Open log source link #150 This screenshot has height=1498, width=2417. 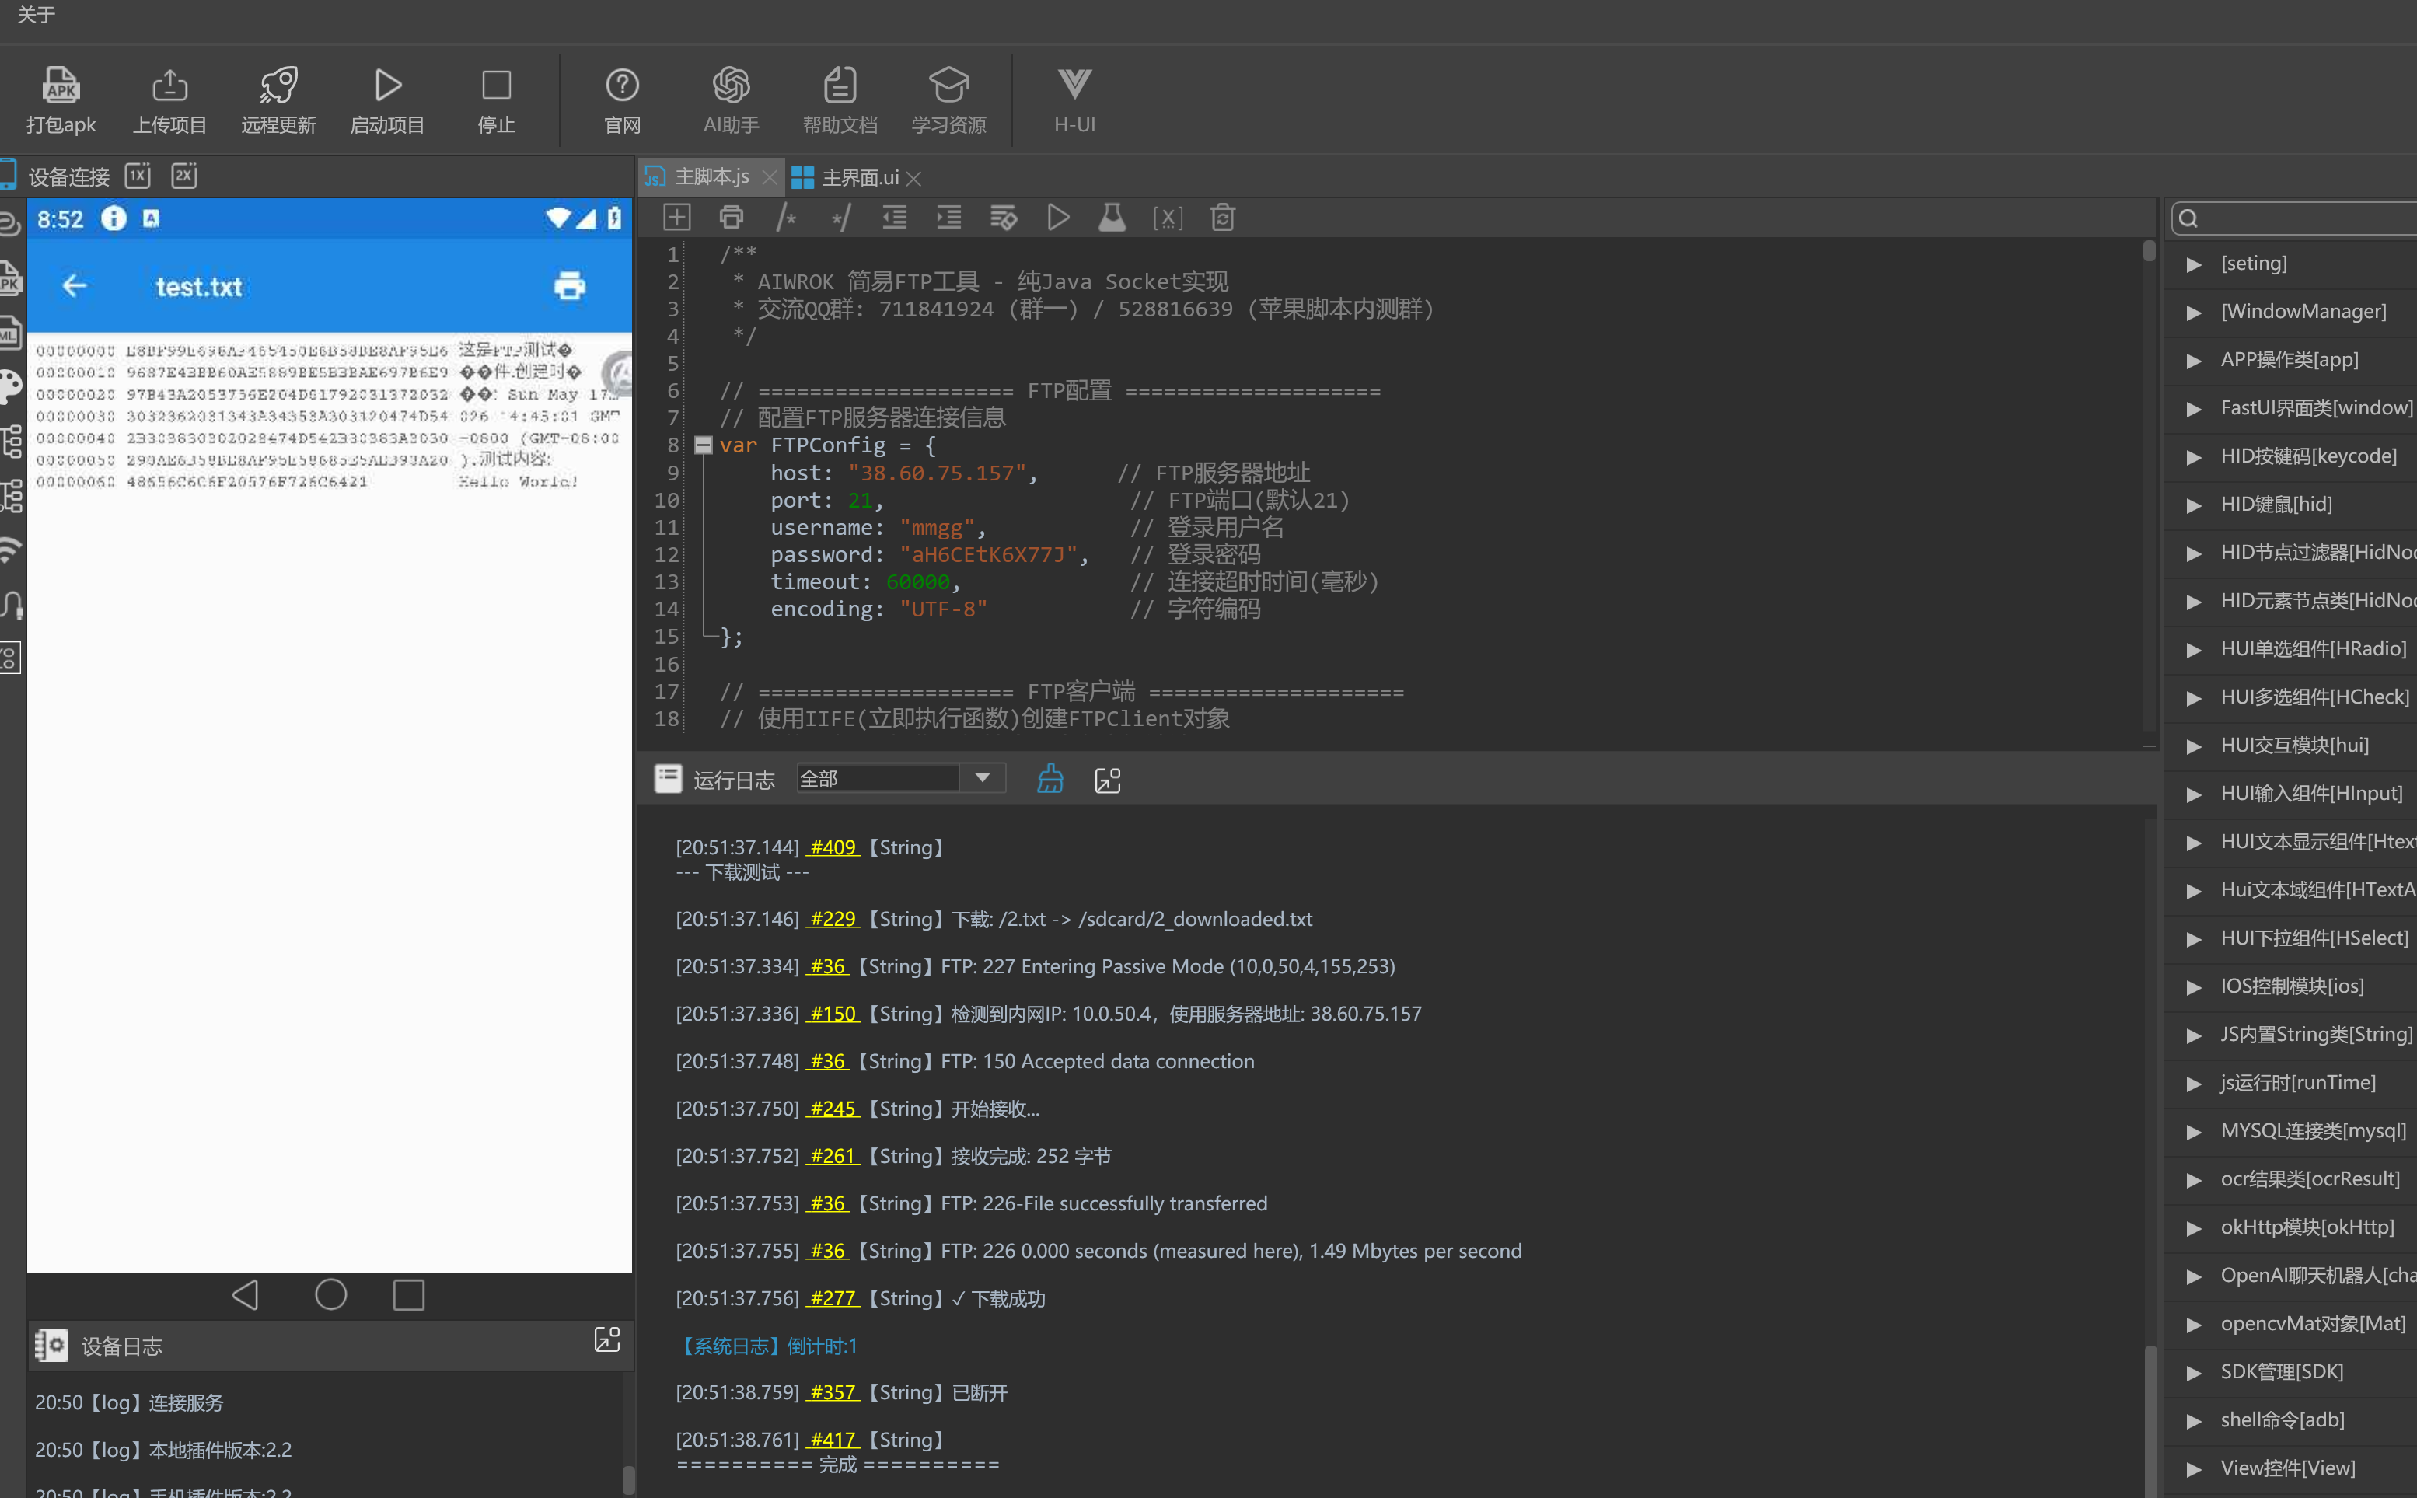click(833, 1014)
